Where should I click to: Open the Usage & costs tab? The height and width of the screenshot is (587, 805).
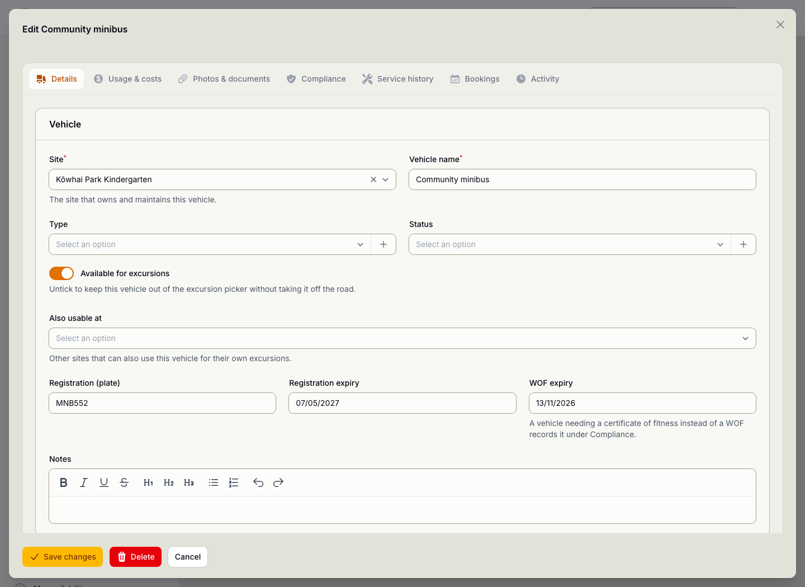coord(127,79)
